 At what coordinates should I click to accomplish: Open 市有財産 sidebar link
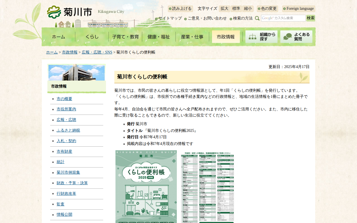(64, 152)
